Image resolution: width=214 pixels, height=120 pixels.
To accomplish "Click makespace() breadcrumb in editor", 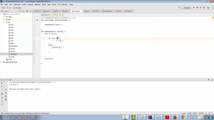I will pyautogui.click(x=46, y=15).
